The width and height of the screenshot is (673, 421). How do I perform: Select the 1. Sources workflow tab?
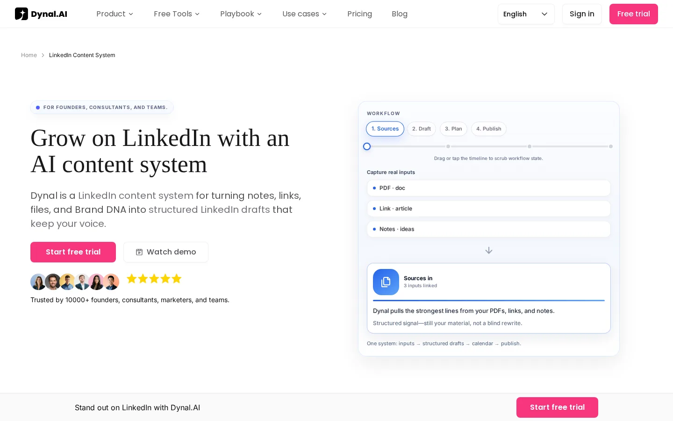coord(385,129)
